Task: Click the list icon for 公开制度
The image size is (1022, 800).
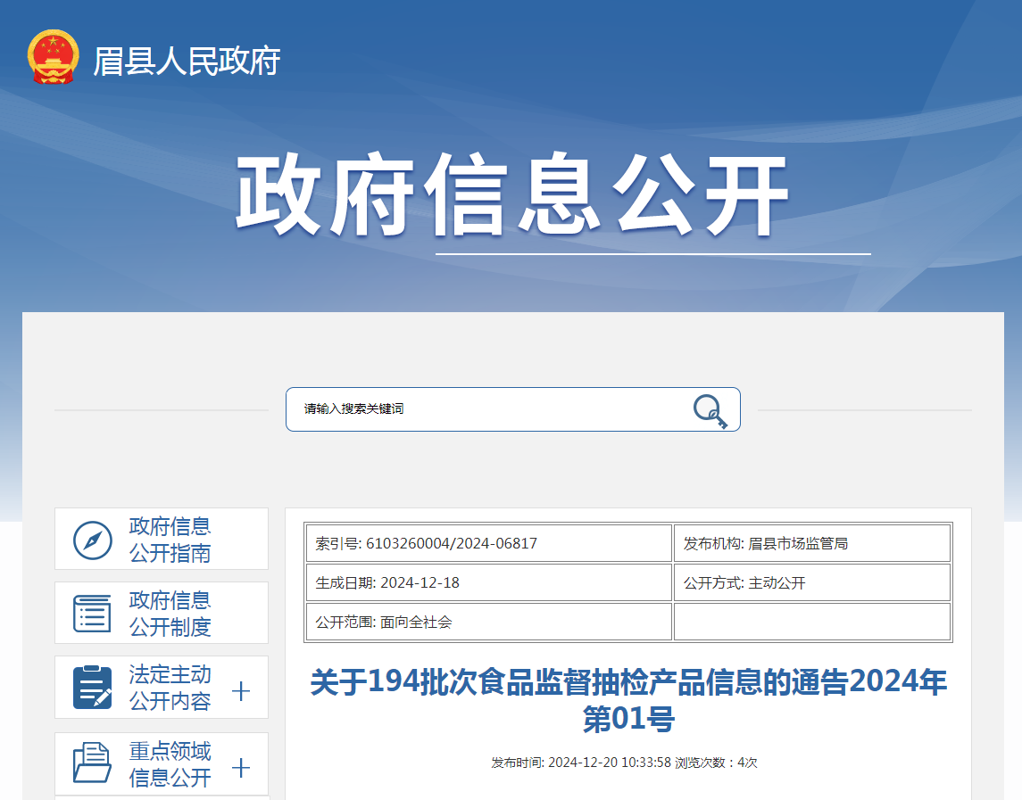Action: coord(93,613)
